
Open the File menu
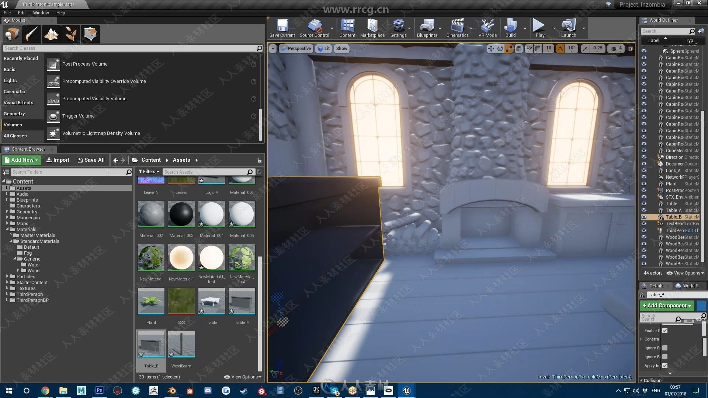[x=7, y=13]
